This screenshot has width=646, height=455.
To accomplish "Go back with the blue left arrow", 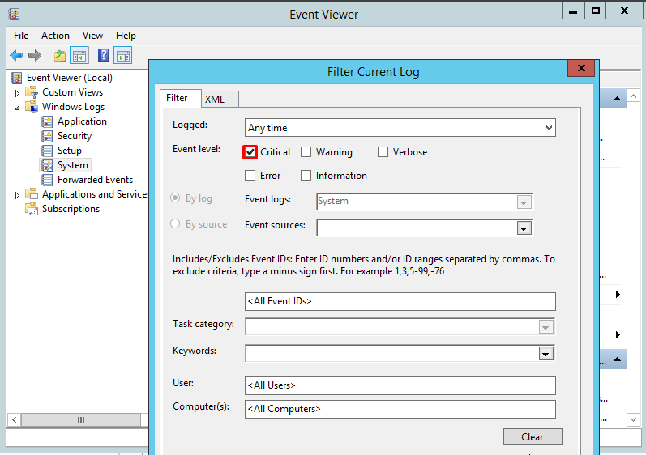I will [16, 55].
